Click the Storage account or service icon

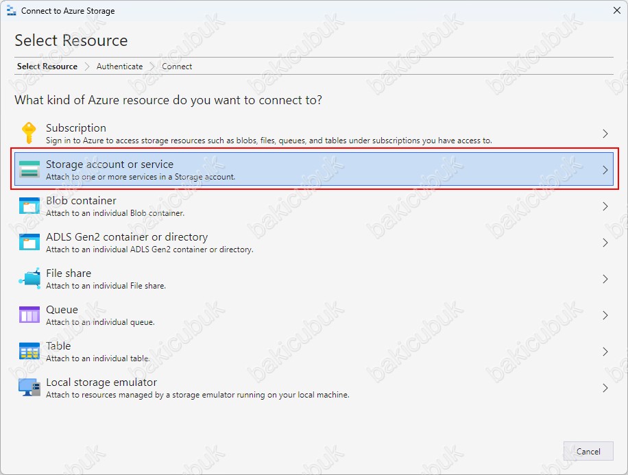[x=29, y=169]
